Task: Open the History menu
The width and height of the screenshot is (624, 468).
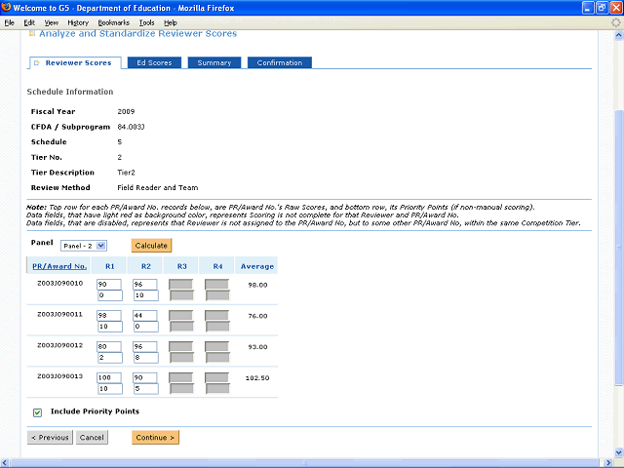Action: tap(79, 21)
